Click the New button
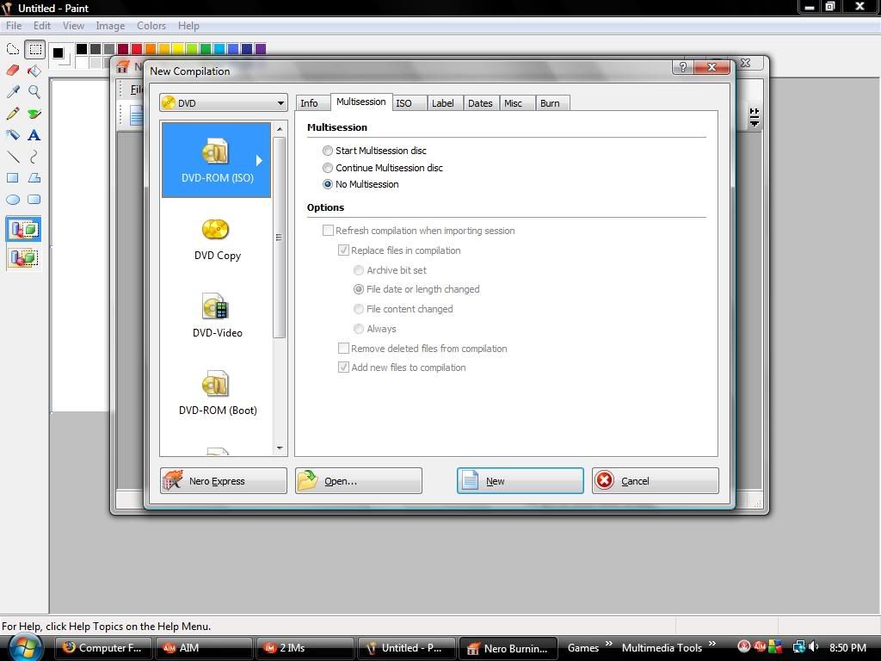Screen dimensions: 881x661 click(521, 481)
